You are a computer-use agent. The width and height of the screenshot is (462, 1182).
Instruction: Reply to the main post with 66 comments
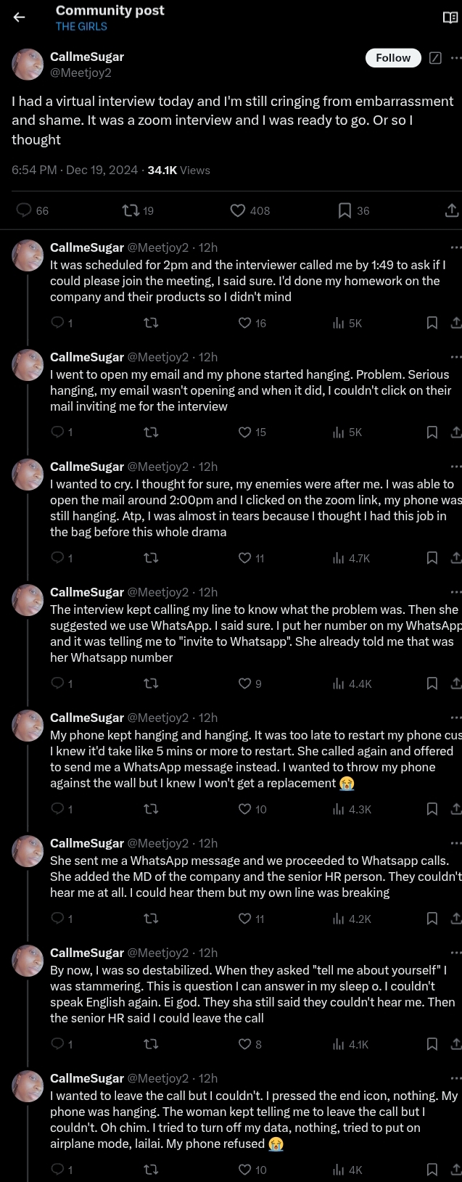click(x=25, y=210)
